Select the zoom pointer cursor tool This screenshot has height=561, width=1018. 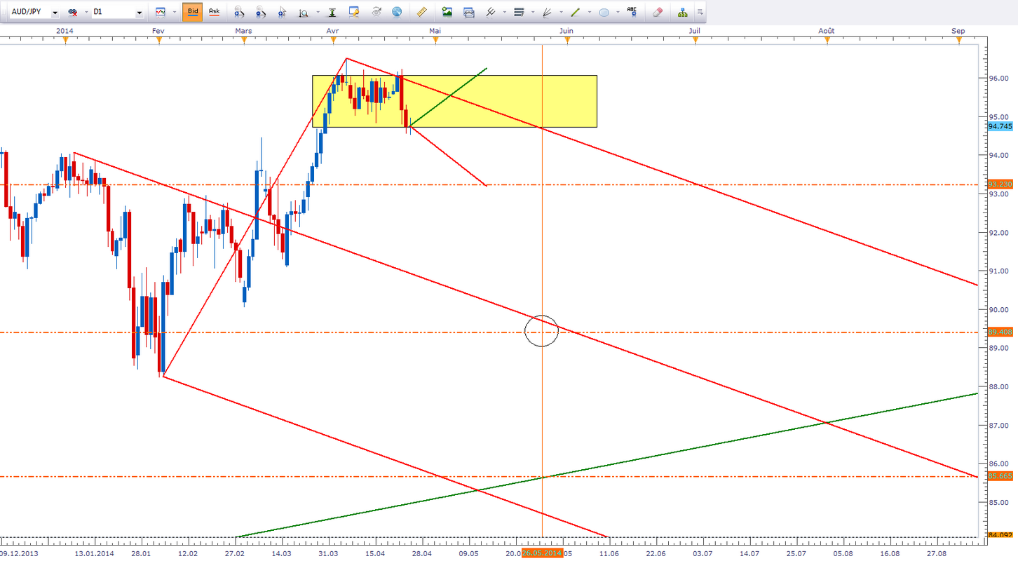click(x=282, y=12)
